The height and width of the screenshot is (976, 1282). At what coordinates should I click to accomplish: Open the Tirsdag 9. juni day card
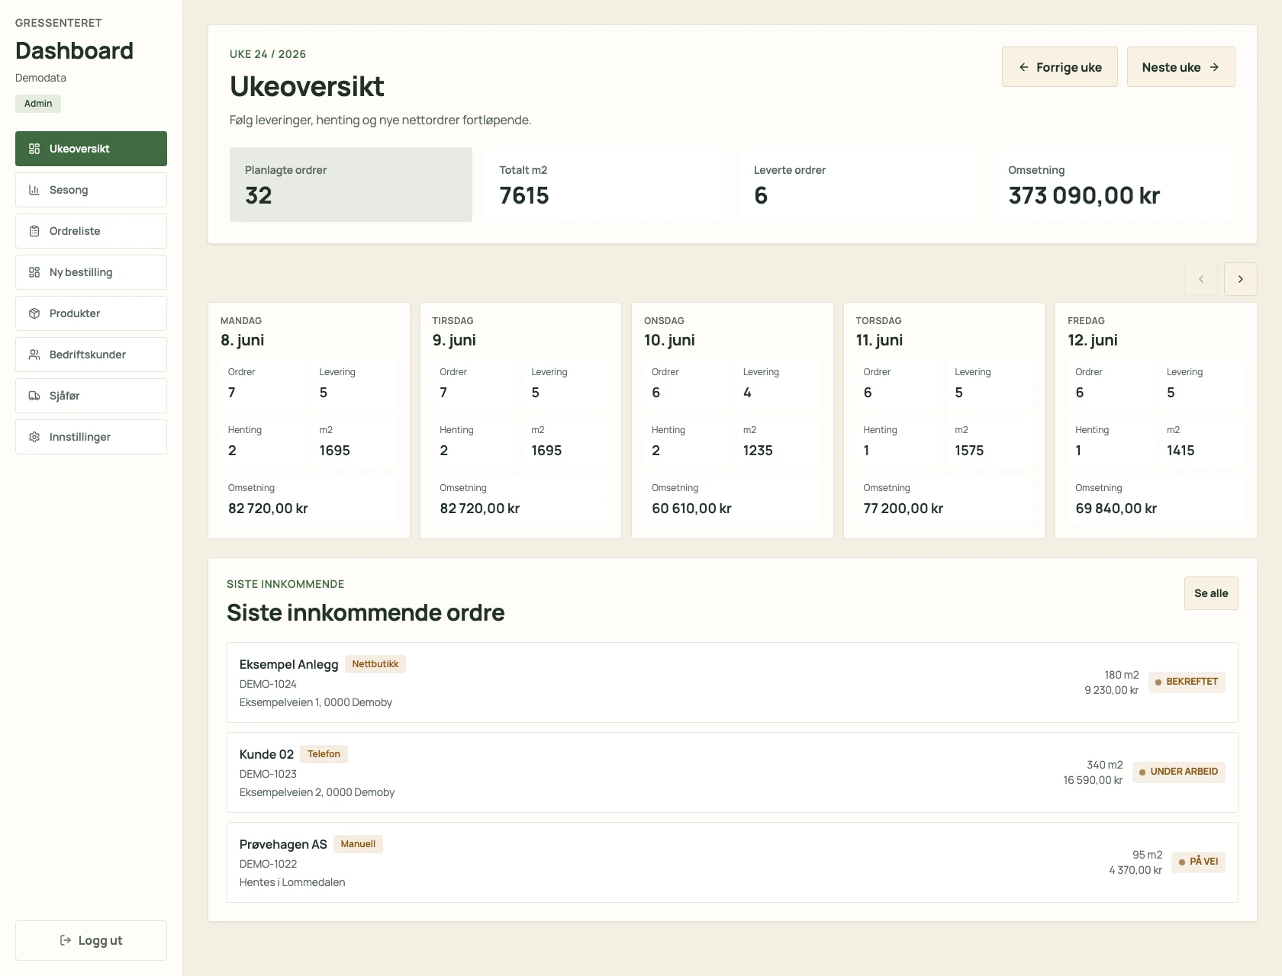pos(520,421)
